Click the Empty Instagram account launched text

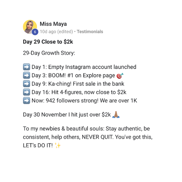(x=92, y=67)
